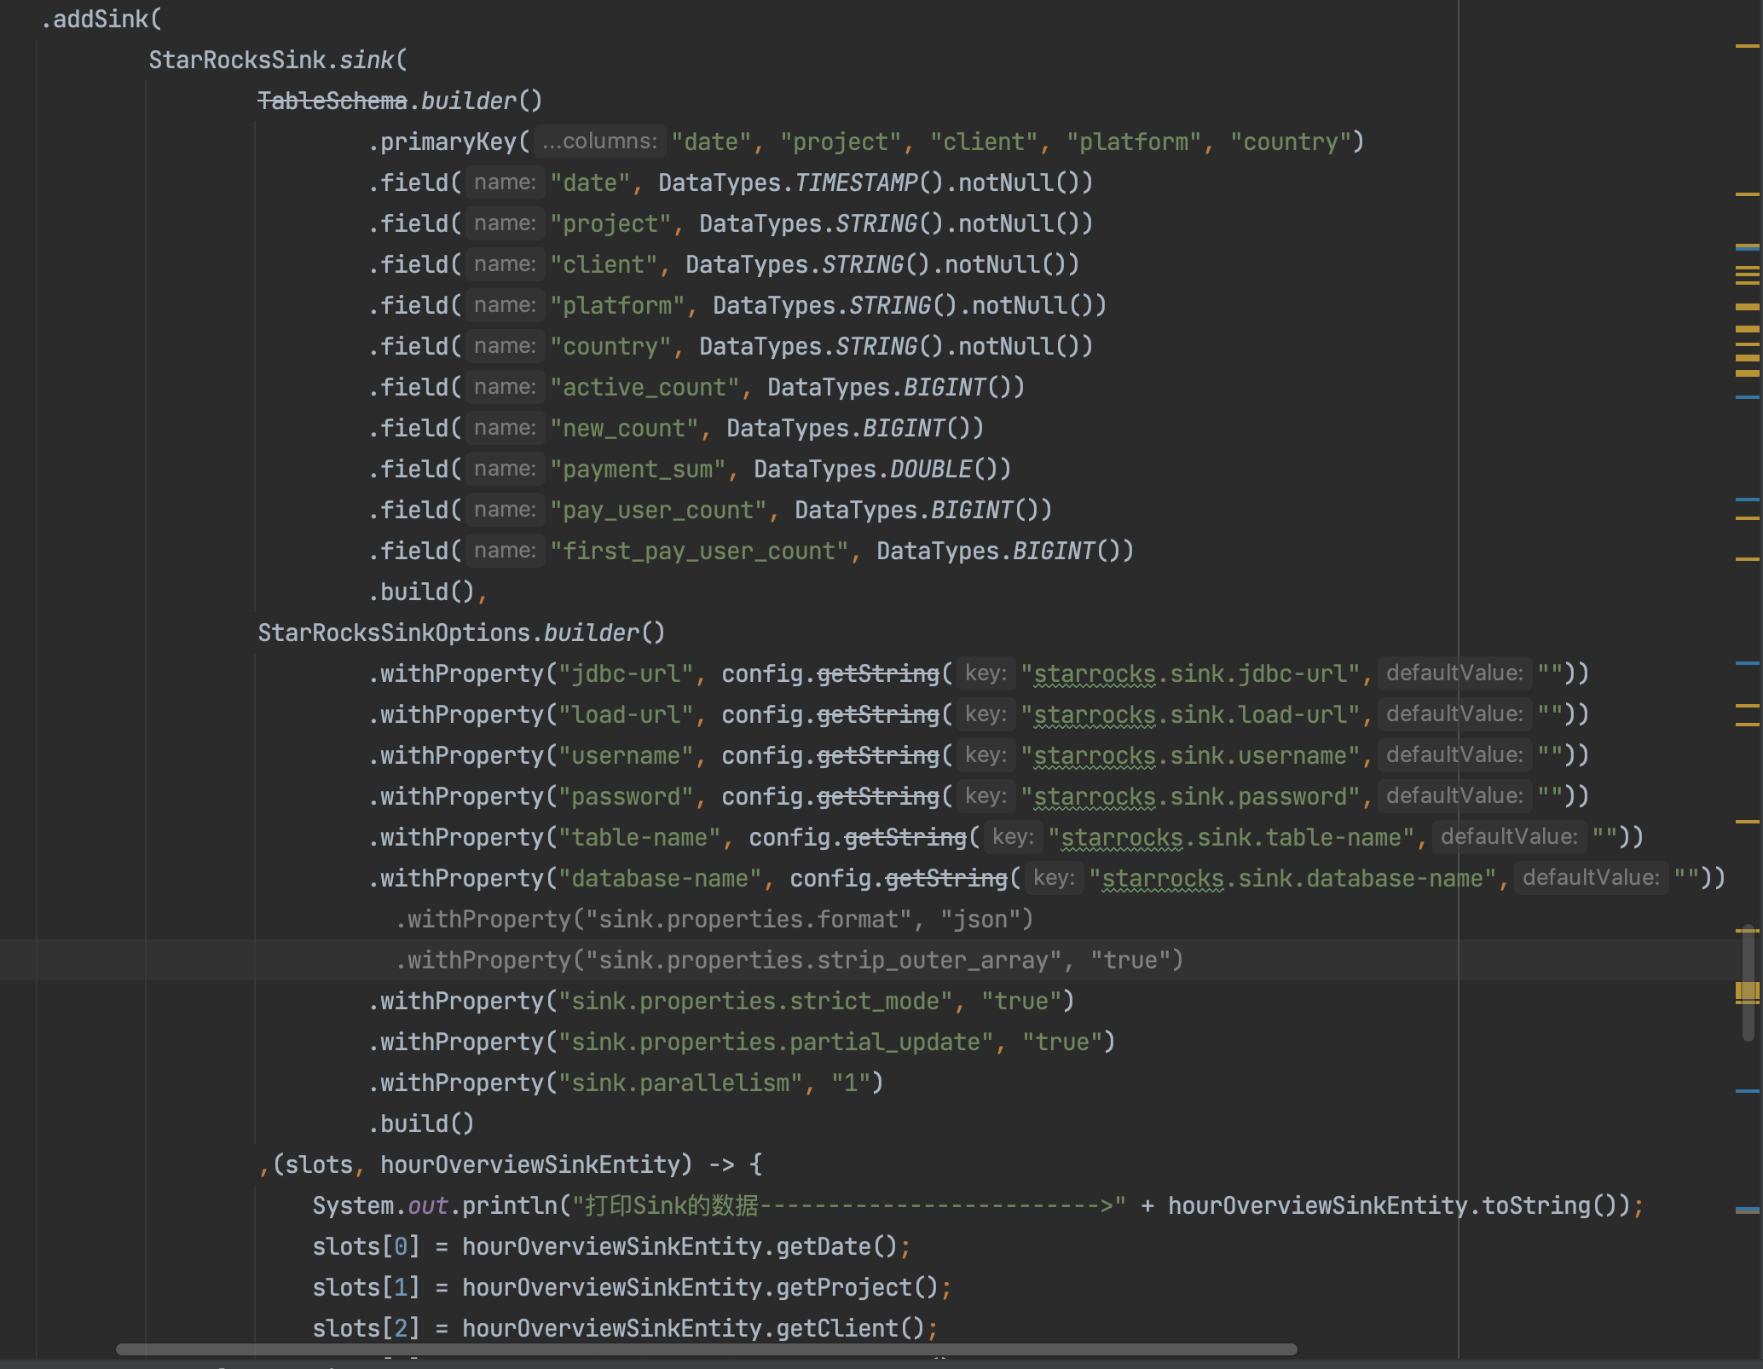Click the "pay_user_count" field name
1763x1369 pixels.
[x=657, y=510]
